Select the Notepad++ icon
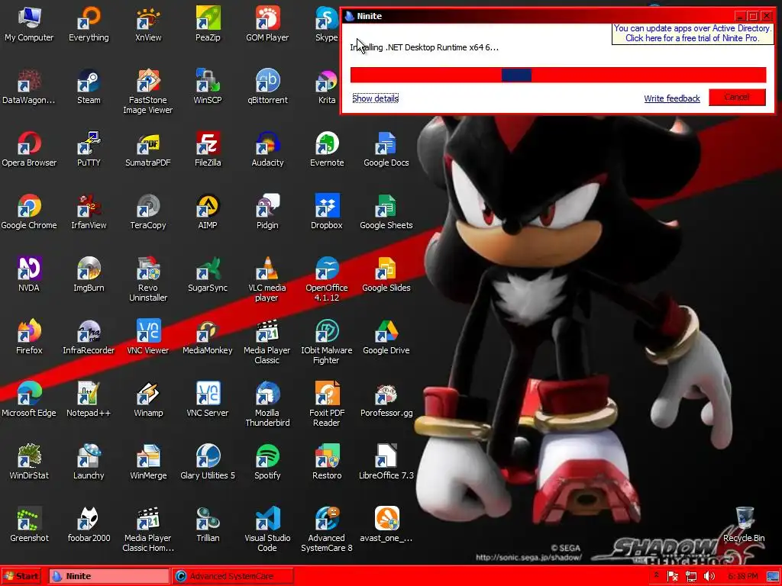This screenshot has height=586, width=782. click(89, 399)
